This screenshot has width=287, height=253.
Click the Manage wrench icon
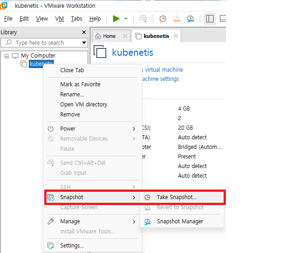(x=51, y=221)
